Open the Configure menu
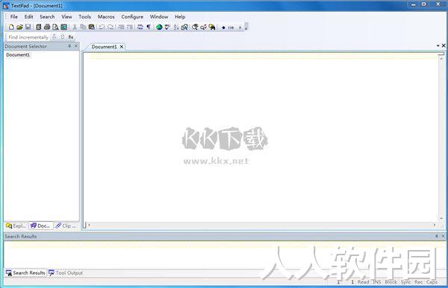Screen dimensions: 448x288 [132, 17]
